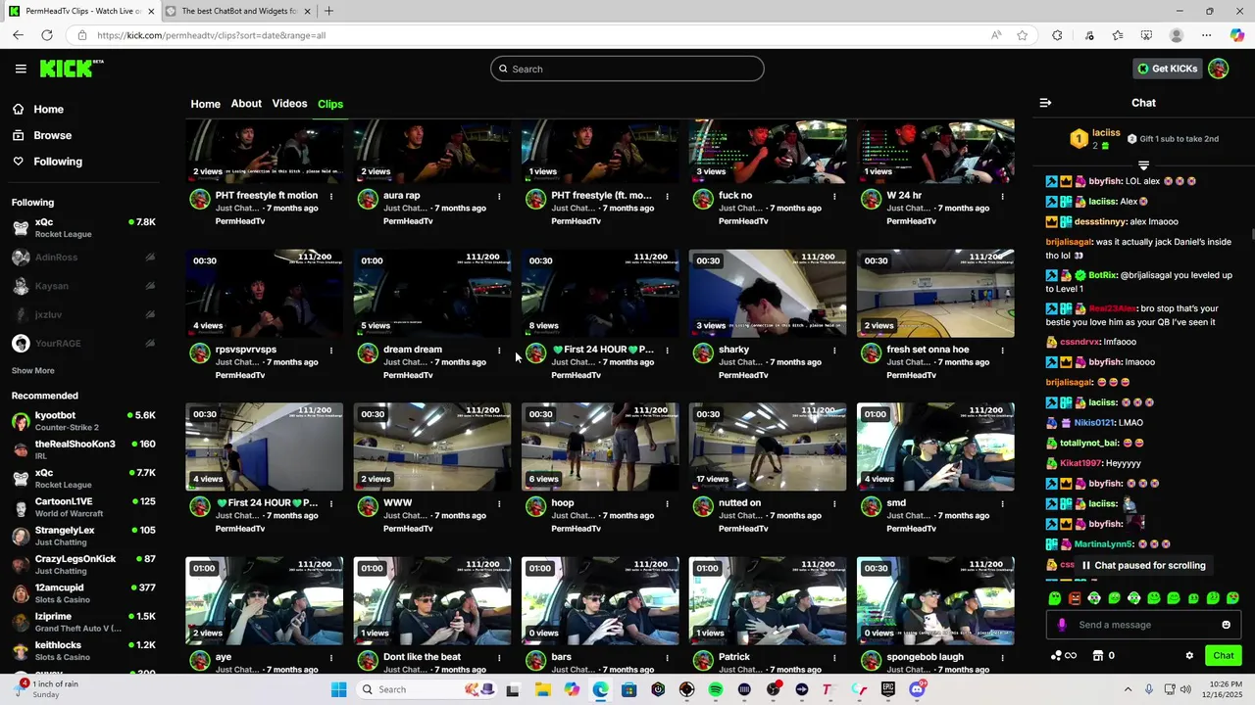The height and width of the screenshot is (705, 1255).
Task: Switch to the About tab
Action: pos(246,104)
